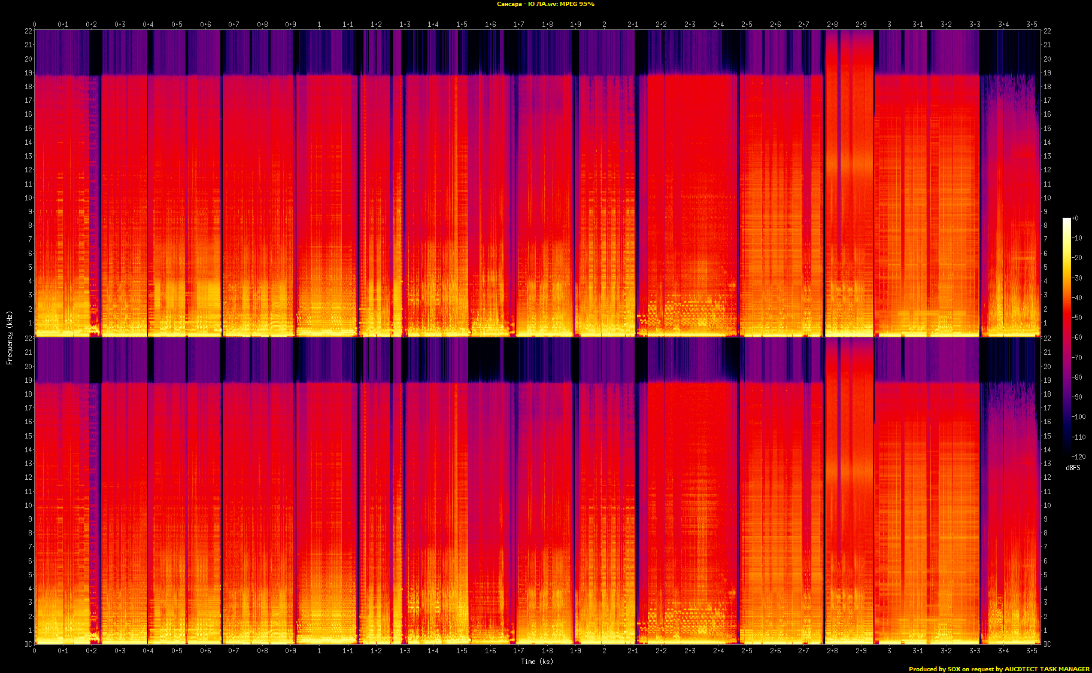Click the 'Time (ks)' axis label
This screenshot has height=673, width=1092.
pyautogui.click(x=537, y=662)
